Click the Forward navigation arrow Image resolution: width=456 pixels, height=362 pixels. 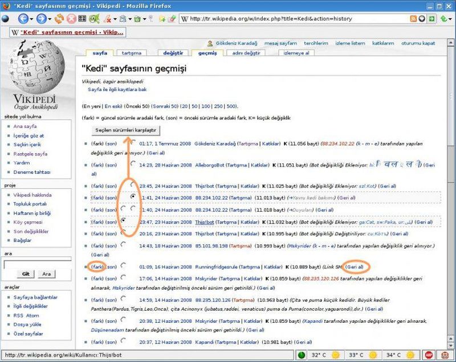tap(40, 19)
